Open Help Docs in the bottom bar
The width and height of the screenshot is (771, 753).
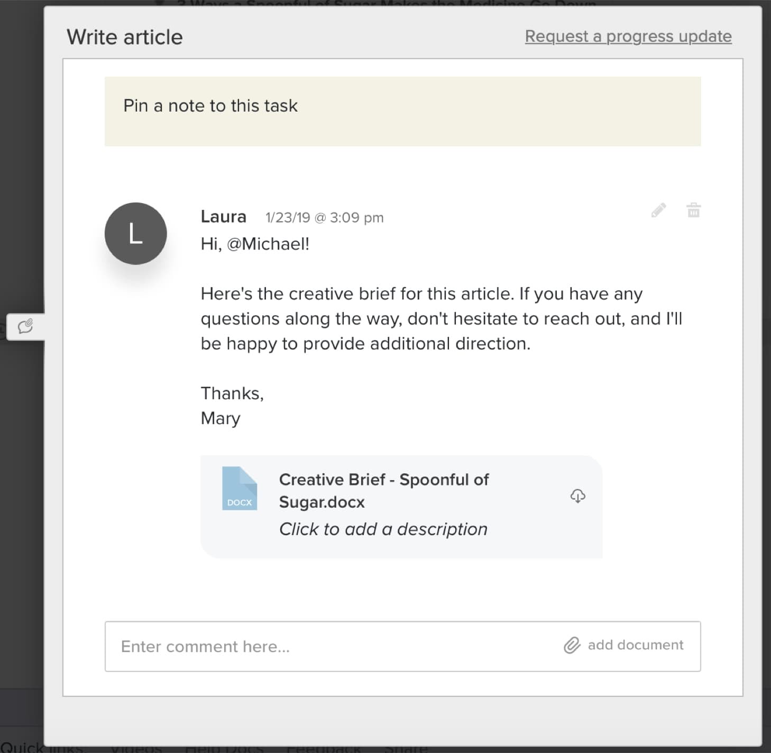coord(224,748)
